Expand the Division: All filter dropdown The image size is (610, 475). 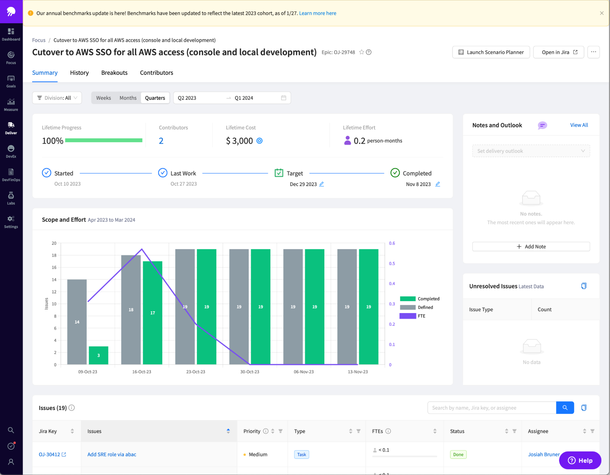click(x=57, y=98)
